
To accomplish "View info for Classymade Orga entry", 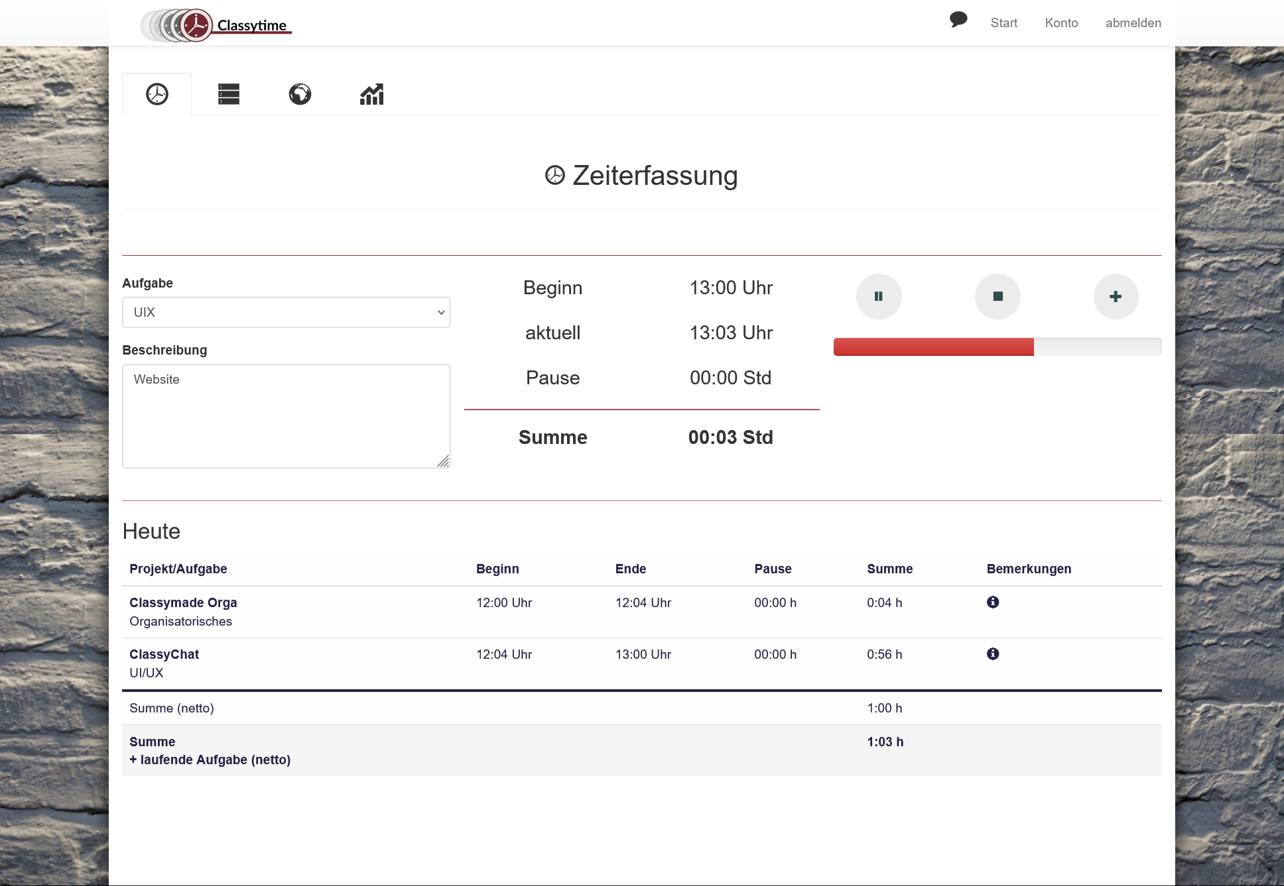I will click(x=992, y=602).
